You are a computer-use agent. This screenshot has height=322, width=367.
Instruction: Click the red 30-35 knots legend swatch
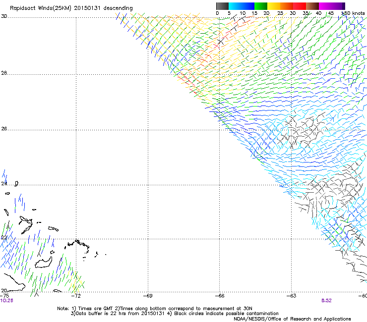(x=300, y=6)
